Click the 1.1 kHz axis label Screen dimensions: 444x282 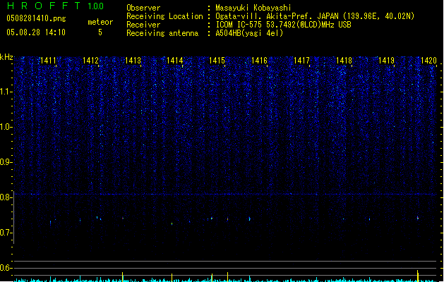coord(5,92)
